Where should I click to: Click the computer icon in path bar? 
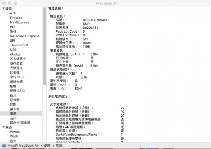click(x=4, y=146)
